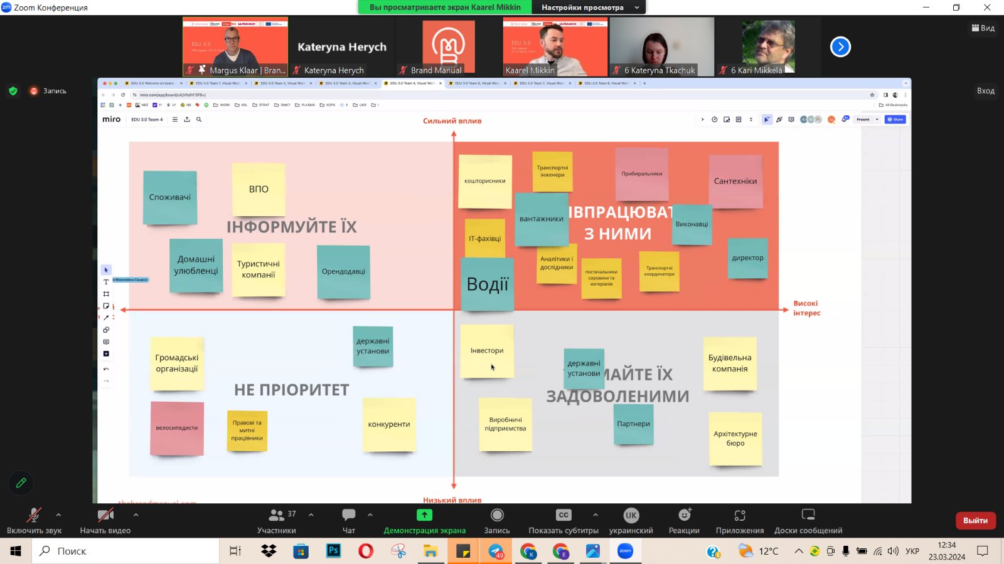1004x564 pixels.
Task: Open the View menu at top right
Action: pyautogui.click(x=983, y=28)
